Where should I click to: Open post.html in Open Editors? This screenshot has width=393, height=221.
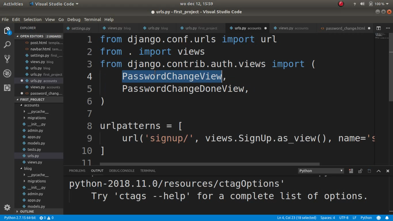pos(39,43)
